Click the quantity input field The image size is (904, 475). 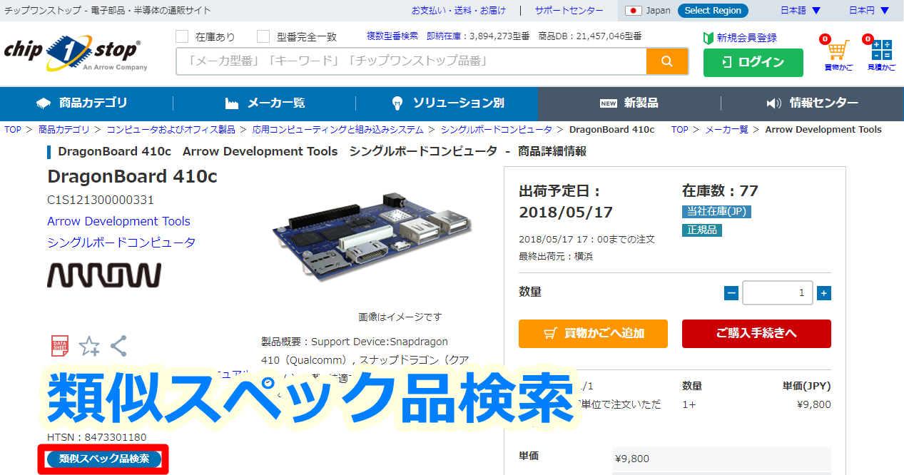[x=778, y=293]
